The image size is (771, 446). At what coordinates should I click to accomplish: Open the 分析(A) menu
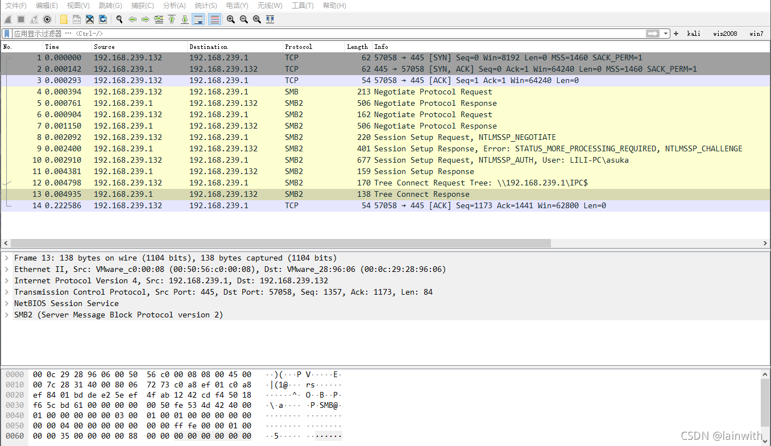pos(174,5)
